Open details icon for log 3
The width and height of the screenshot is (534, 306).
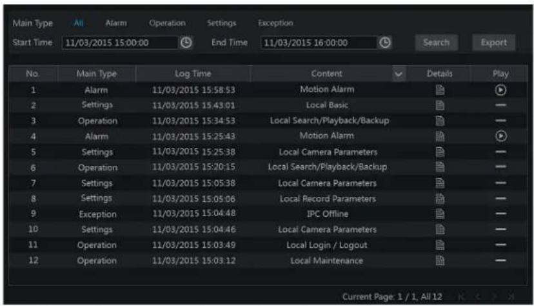pos(440,121)
